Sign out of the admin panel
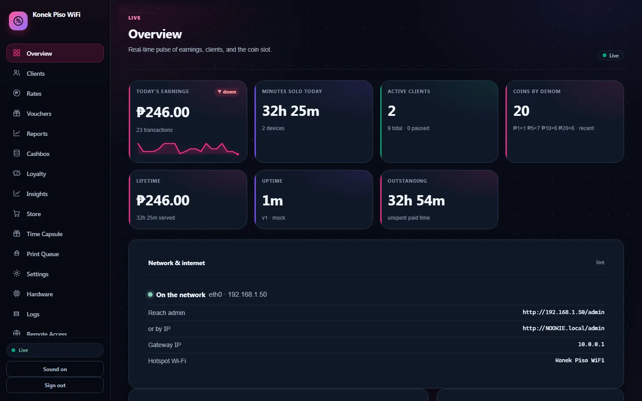This screenshot has height=401, width=642. point(55,385)
